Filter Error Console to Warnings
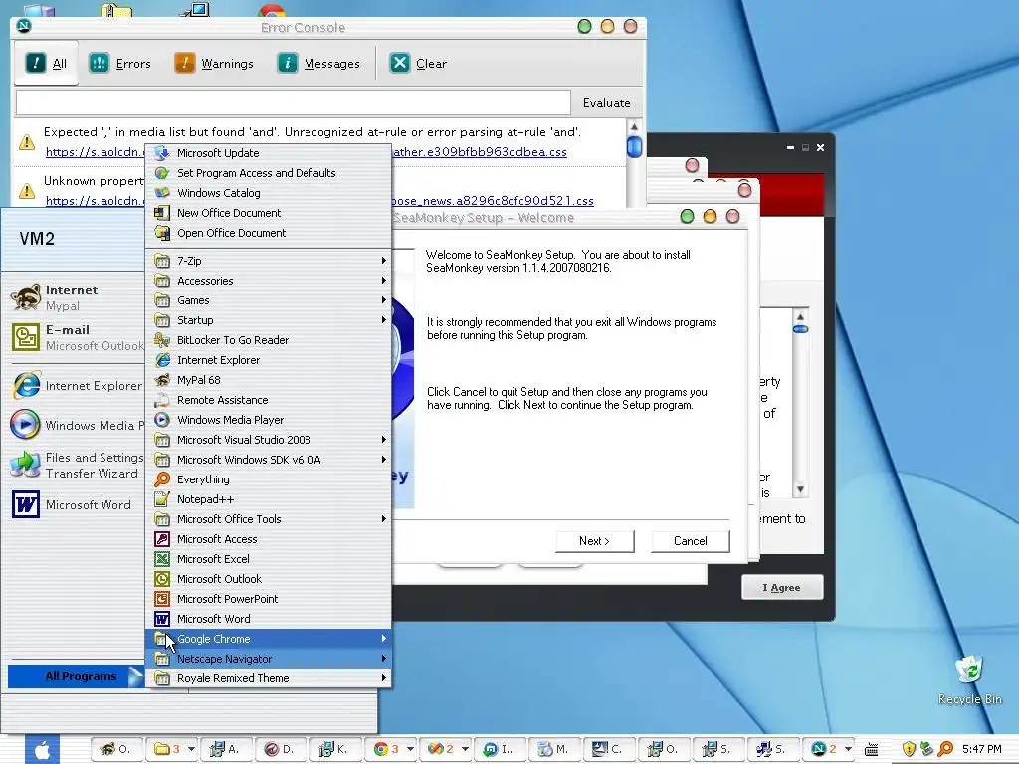The height and width of the screenshot is (764, 1019). pos(214,63)
